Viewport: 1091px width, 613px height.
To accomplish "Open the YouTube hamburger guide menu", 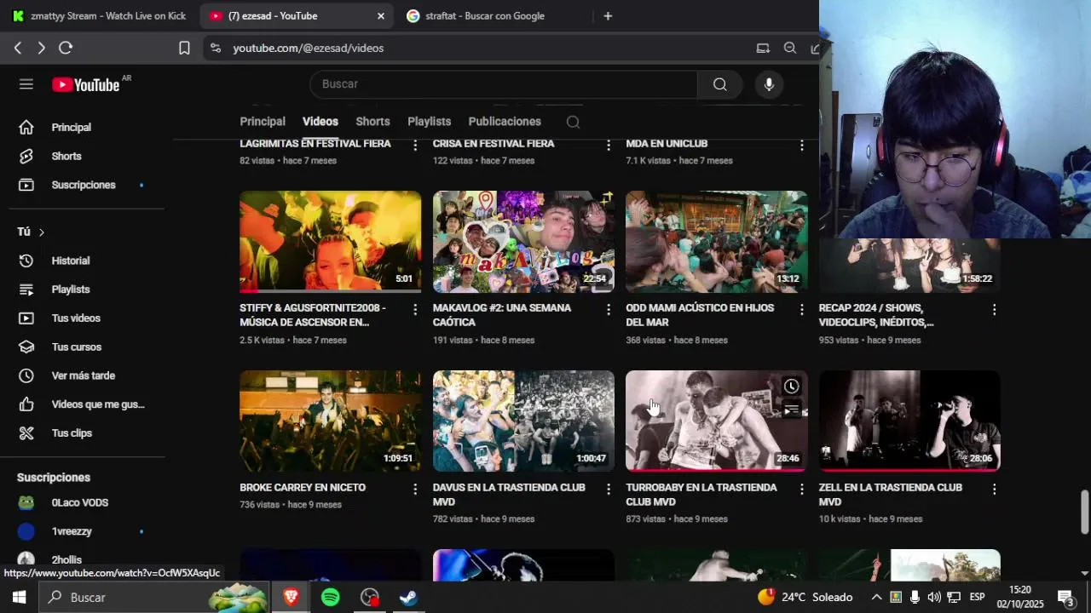I will pos(26,84).
